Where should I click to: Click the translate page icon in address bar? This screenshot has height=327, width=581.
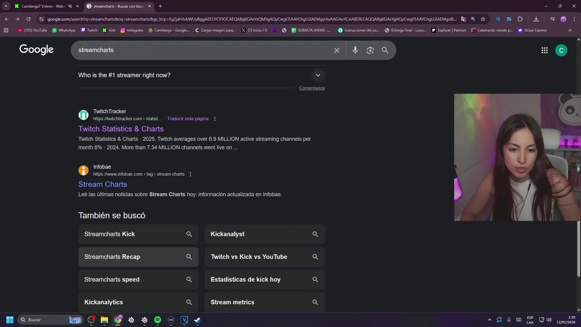pos(463,19)
